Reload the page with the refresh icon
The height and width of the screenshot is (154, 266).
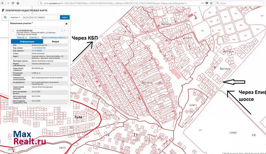point(13,3)
